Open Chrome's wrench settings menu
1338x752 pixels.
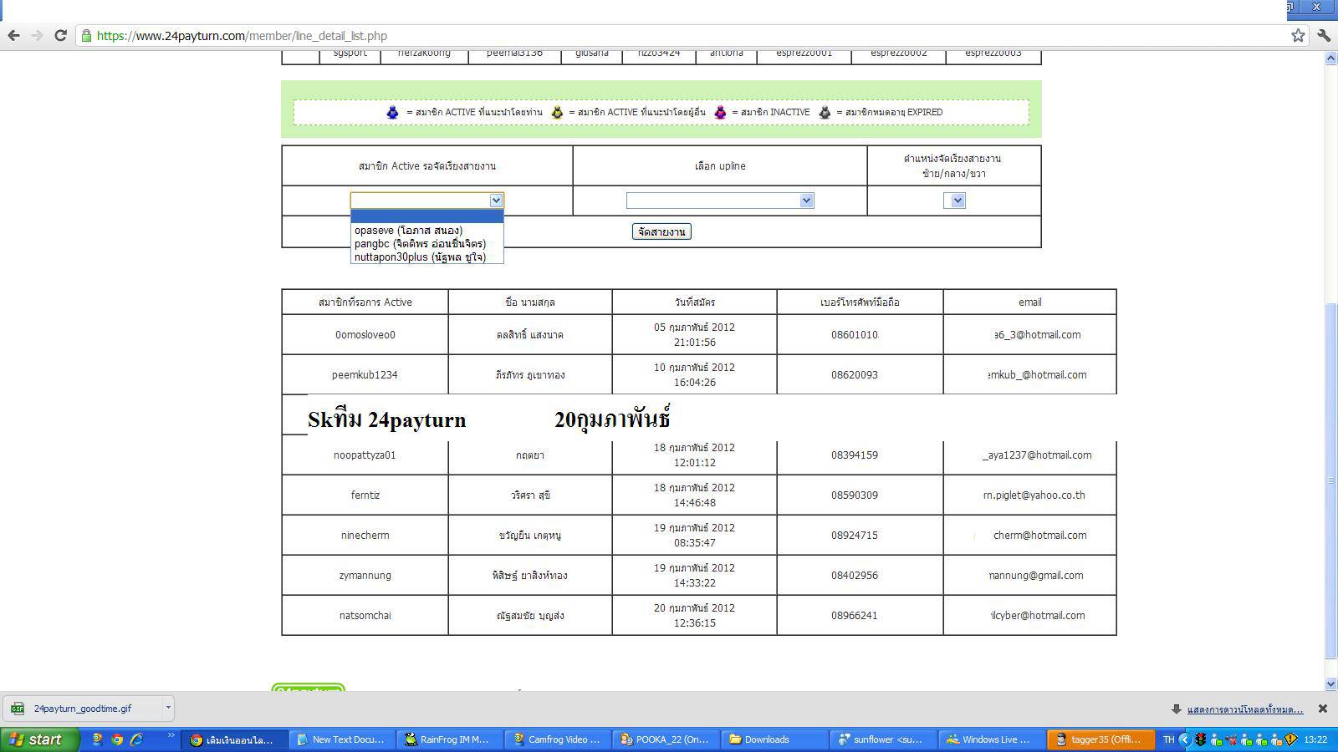click(x=1323, y=35)
